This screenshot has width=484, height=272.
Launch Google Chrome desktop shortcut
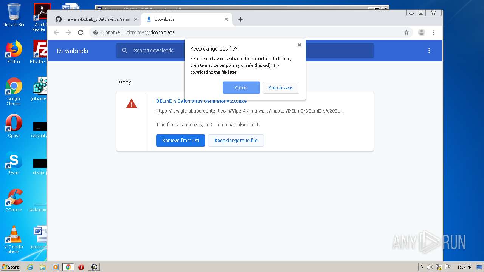coord(14,92)
